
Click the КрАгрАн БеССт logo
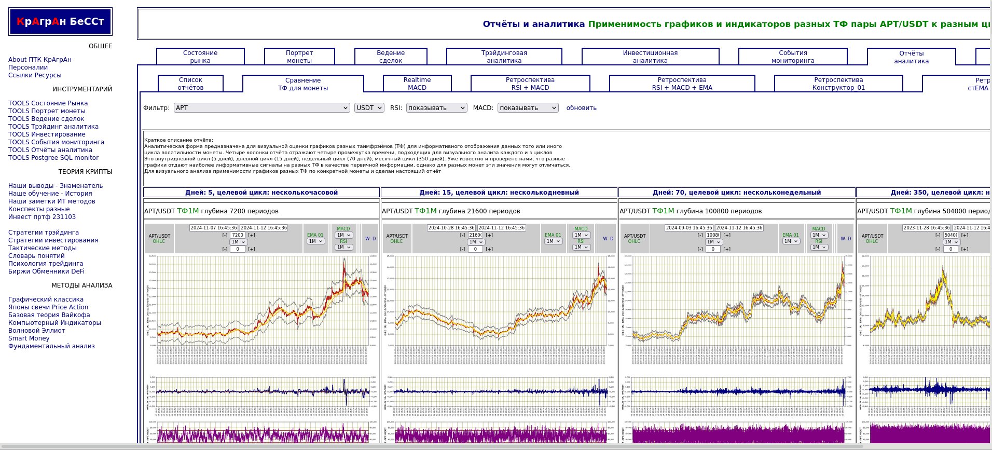click(x=60, y=22)
